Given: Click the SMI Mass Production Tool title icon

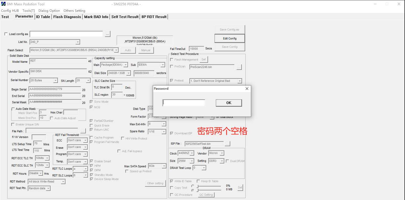Looking at the screenshot, I should 3,4.
